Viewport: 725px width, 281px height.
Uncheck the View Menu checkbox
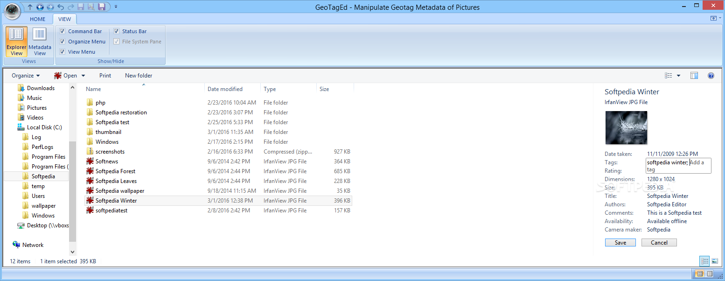tap(63, 52)
